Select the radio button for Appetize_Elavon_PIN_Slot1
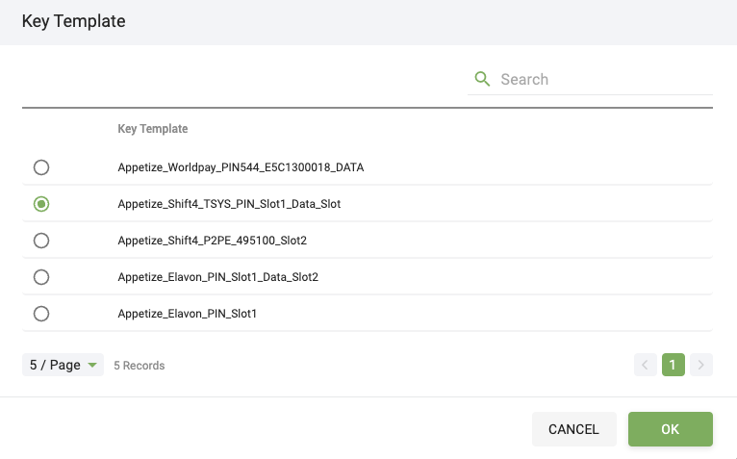 (x=41, y=314)
